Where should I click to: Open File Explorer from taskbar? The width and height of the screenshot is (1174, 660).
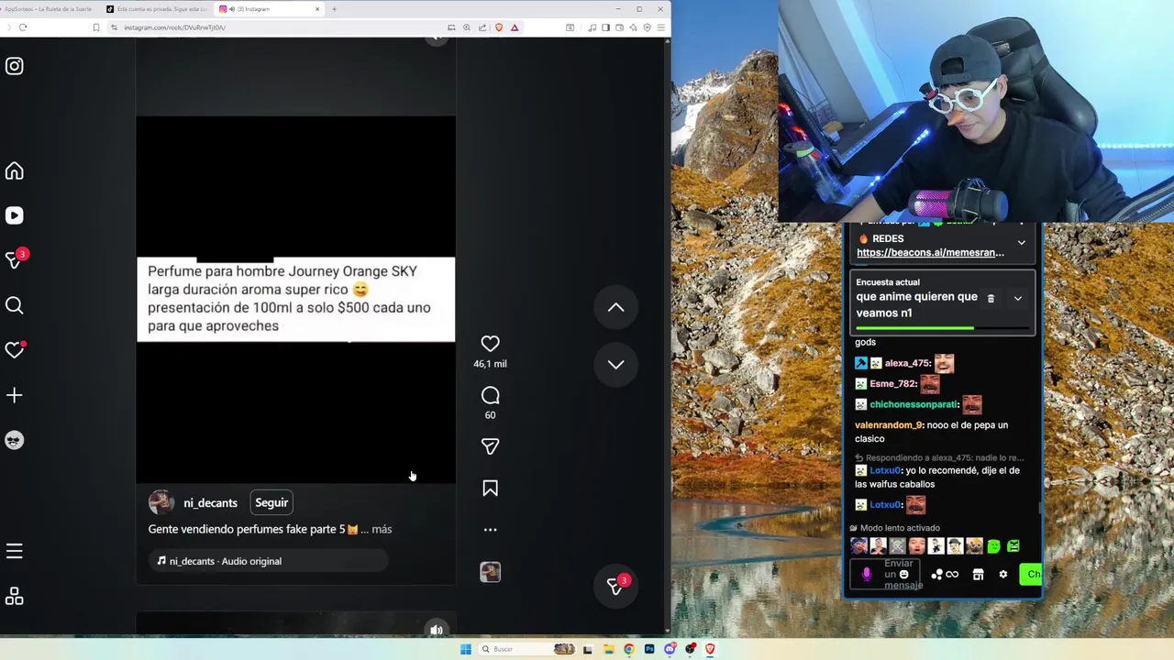coord(609,649)
